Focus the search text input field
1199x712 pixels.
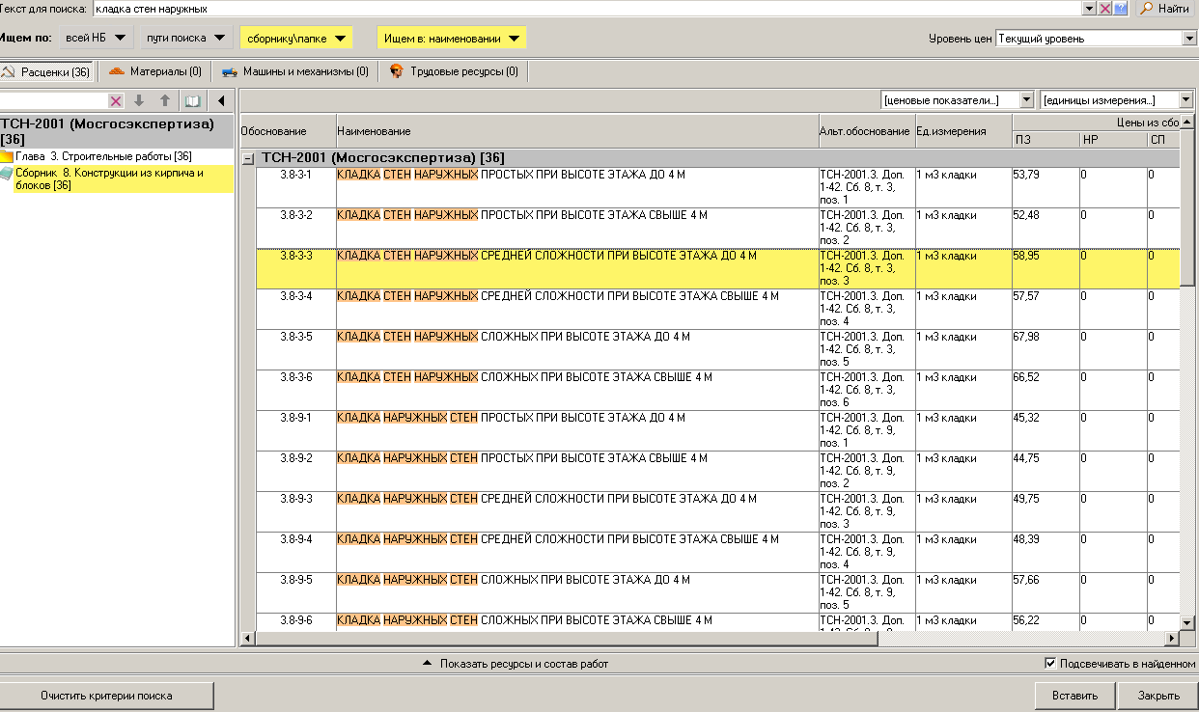point(587,9)
